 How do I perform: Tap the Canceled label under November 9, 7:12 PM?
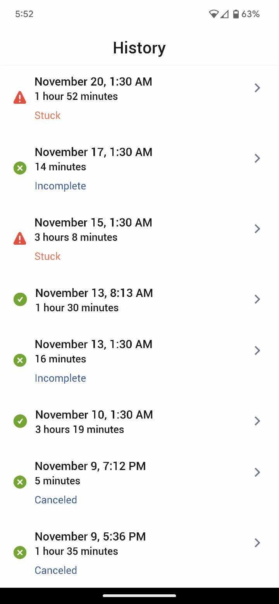(56, 500)
